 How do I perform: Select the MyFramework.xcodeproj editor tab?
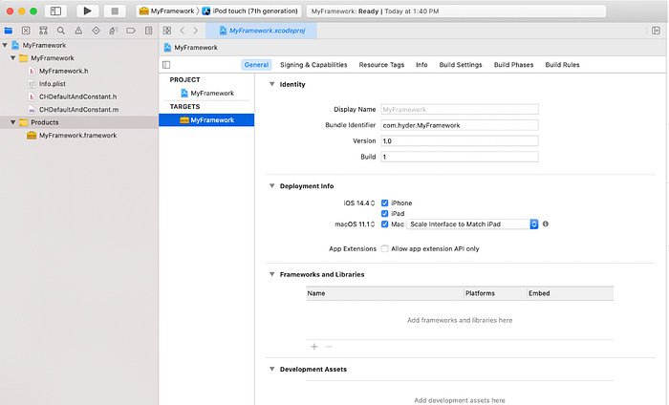262,31
